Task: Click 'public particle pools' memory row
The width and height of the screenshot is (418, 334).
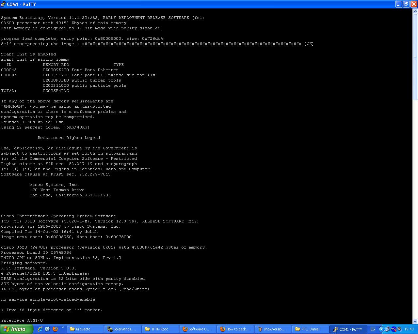Action: pos(85,85)
